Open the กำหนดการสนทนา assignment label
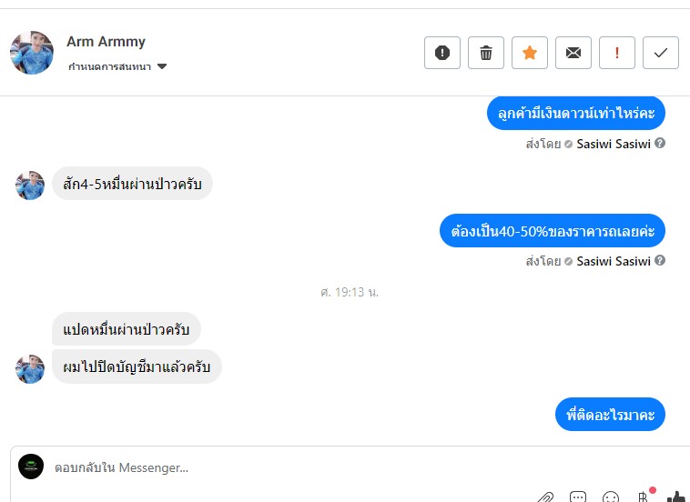This screenshot has height=502, width=690. [x=109, y=66]
